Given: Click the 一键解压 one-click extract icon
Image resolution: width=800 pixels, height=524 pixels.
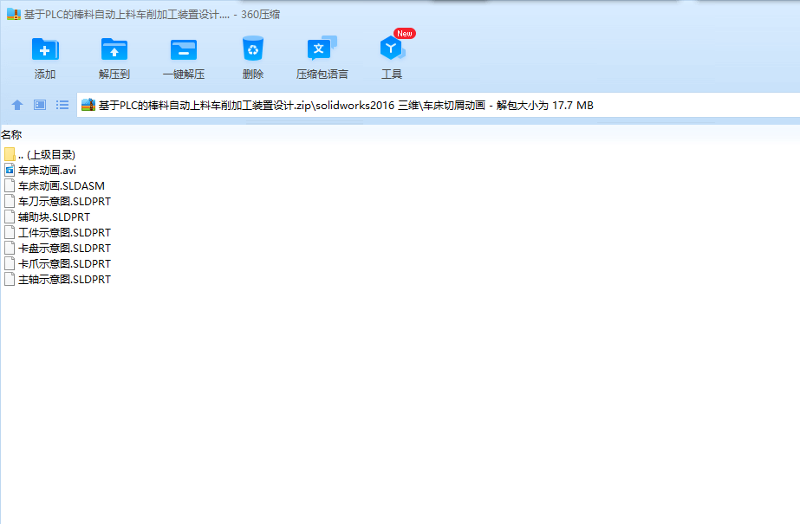Looking at the screenshot, I should tap(183, 50).
